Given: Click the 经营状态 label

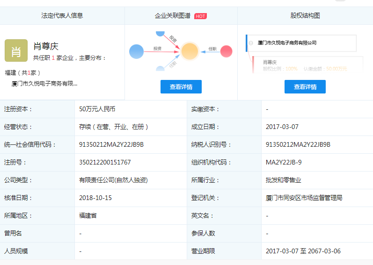Looking at the screenshot, I should pos(18,127).
